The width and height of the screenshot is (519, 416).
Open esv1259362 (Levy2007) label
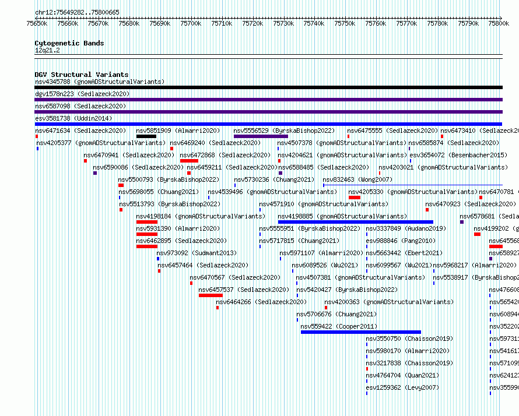tap(402, 387)
